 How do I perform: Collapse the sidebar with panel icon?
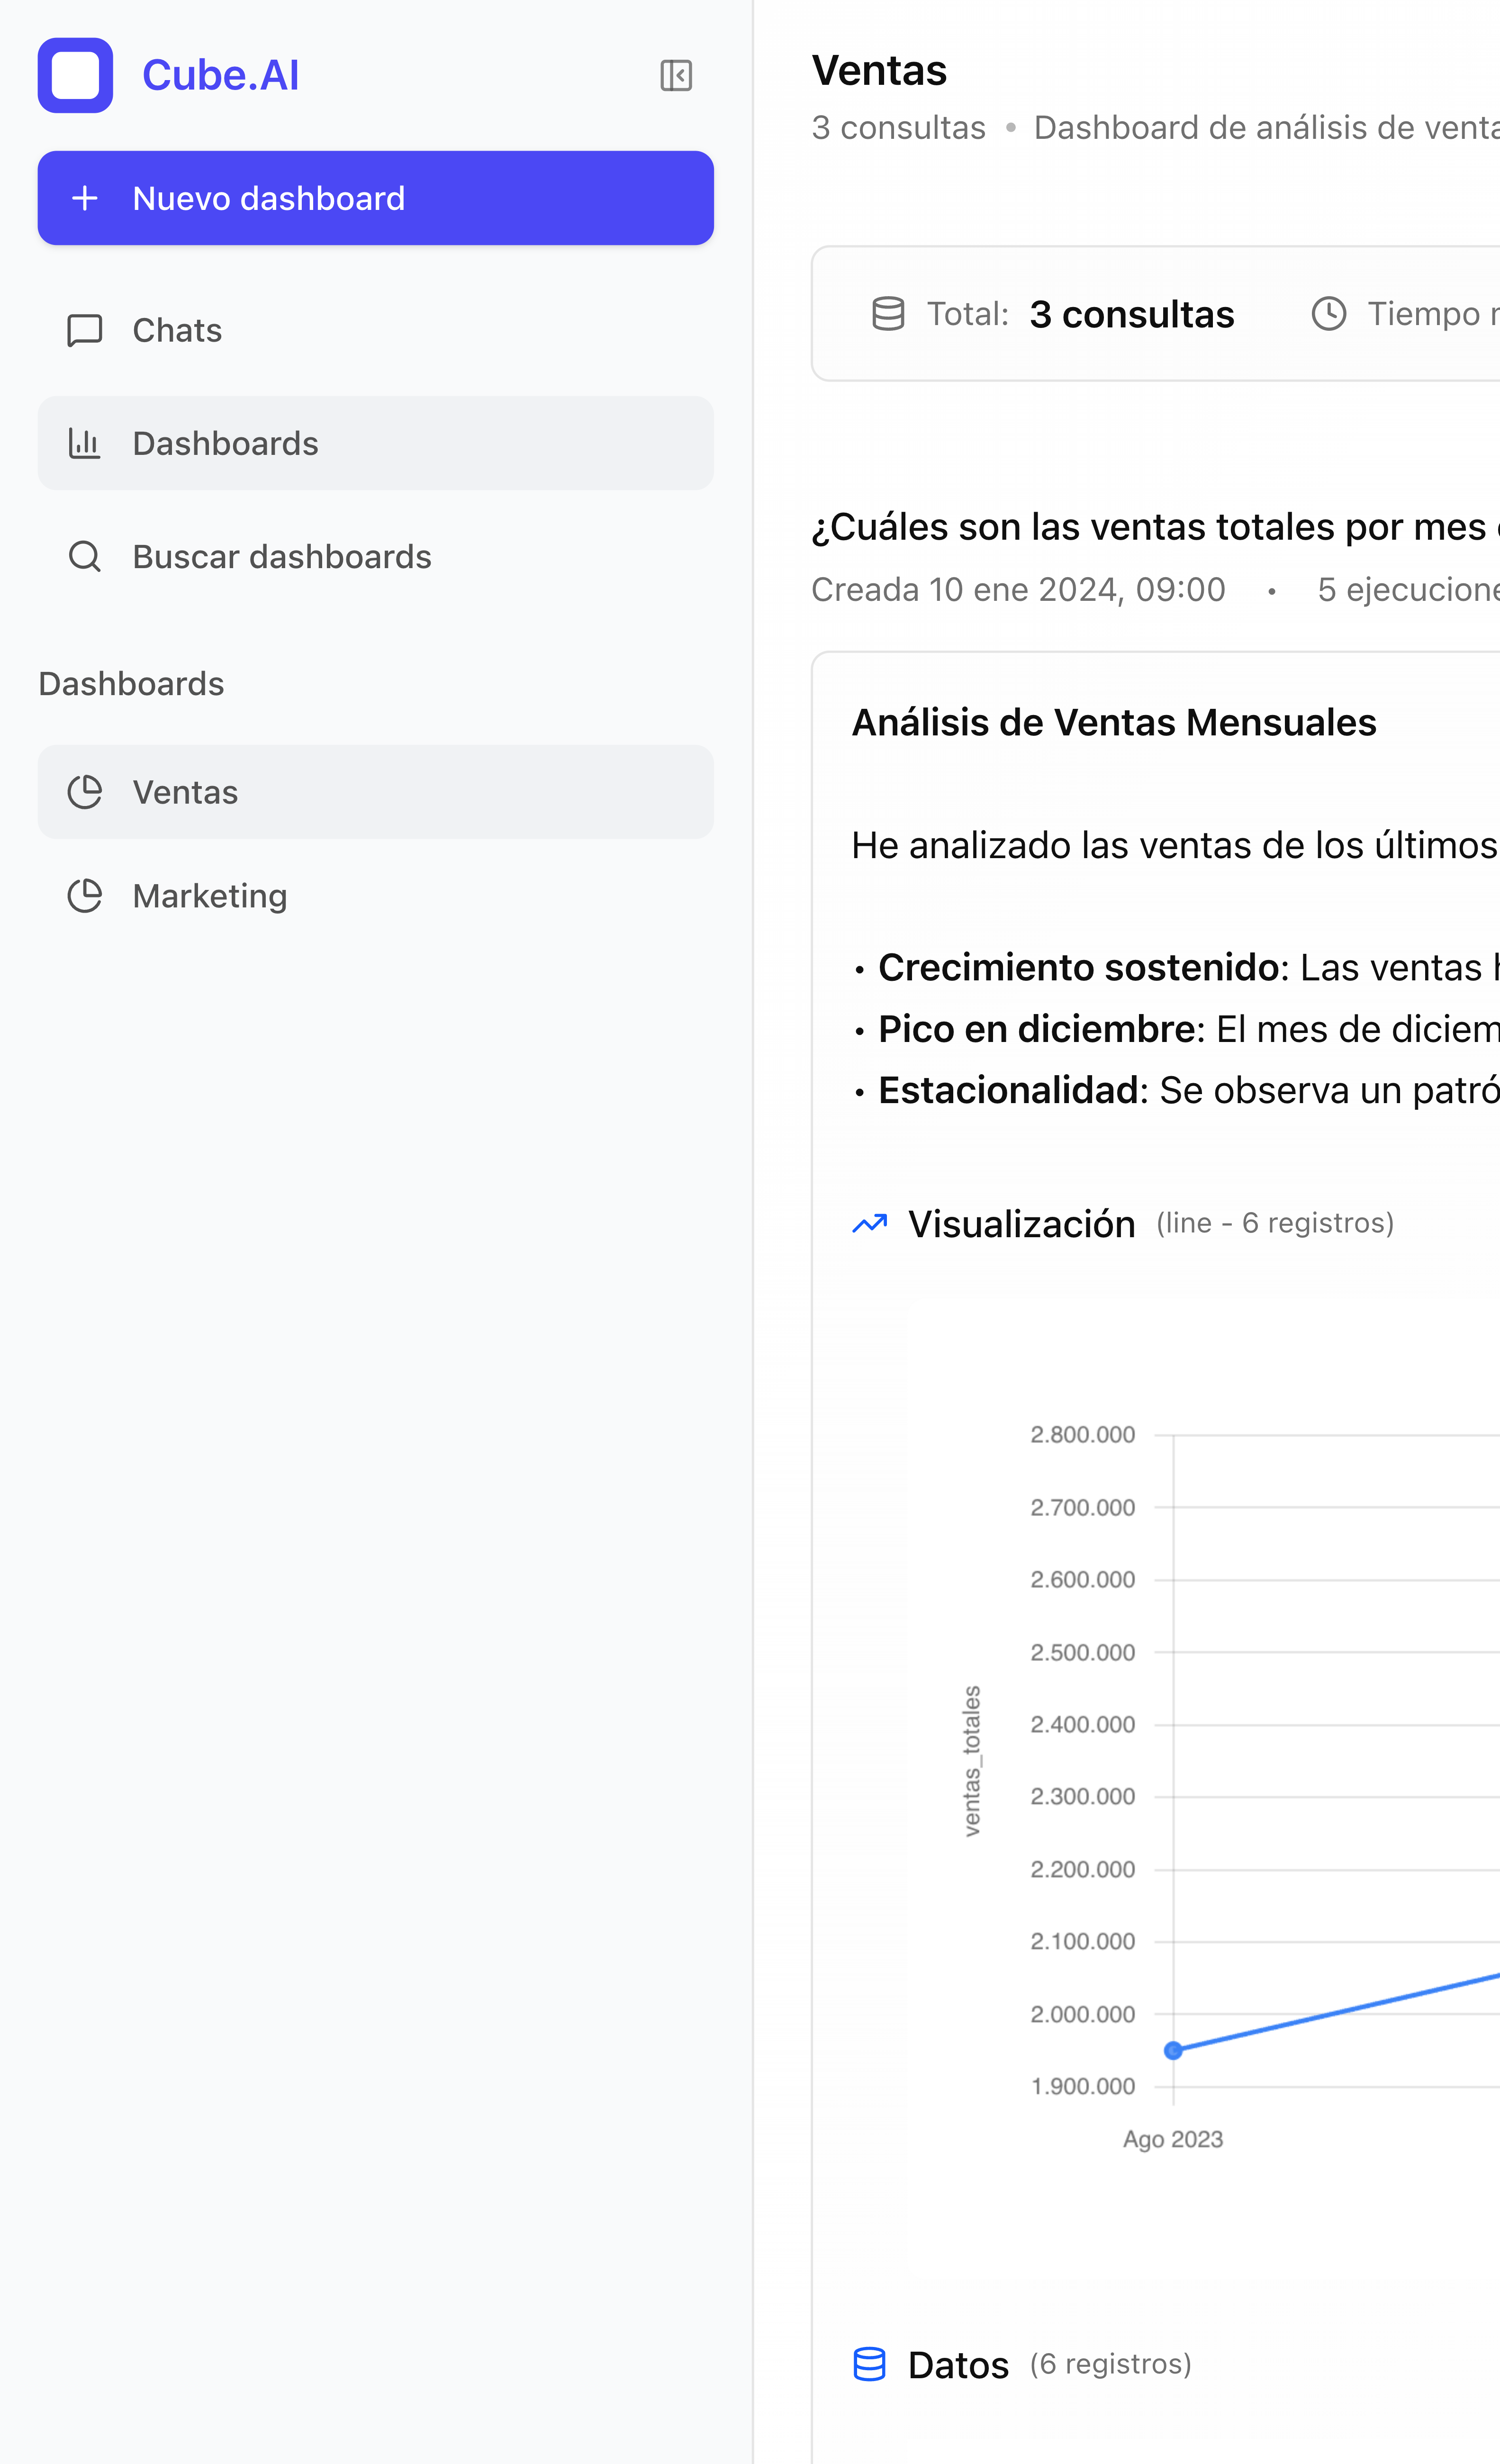[676, 75]
